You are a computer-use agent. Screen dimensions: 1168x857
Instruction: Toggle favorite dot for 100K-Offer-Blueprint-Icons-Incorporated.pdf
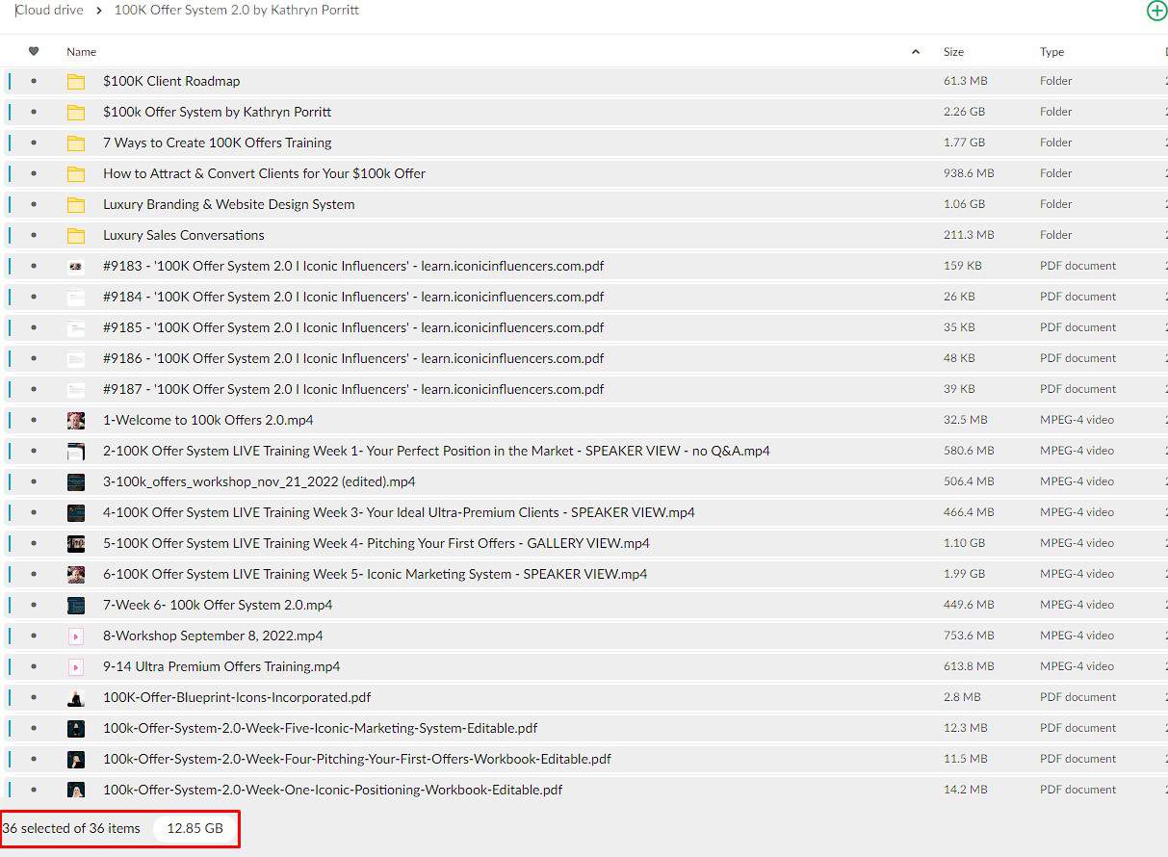(x=34, y=698)
